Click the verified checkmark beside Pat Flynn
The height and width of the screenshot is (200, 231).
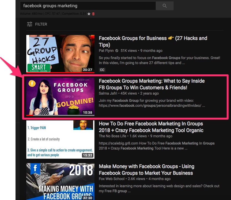(x=117, y=51)
